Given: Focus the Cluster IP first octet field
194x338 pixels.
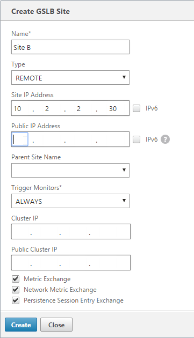Looking at the screenshot, I should pyautogui.click(x=20, y=232).
